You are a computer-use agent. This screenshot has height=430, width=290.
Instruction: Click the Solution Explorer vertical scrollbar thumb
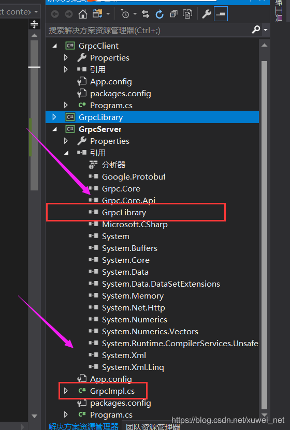pos(264,234)
